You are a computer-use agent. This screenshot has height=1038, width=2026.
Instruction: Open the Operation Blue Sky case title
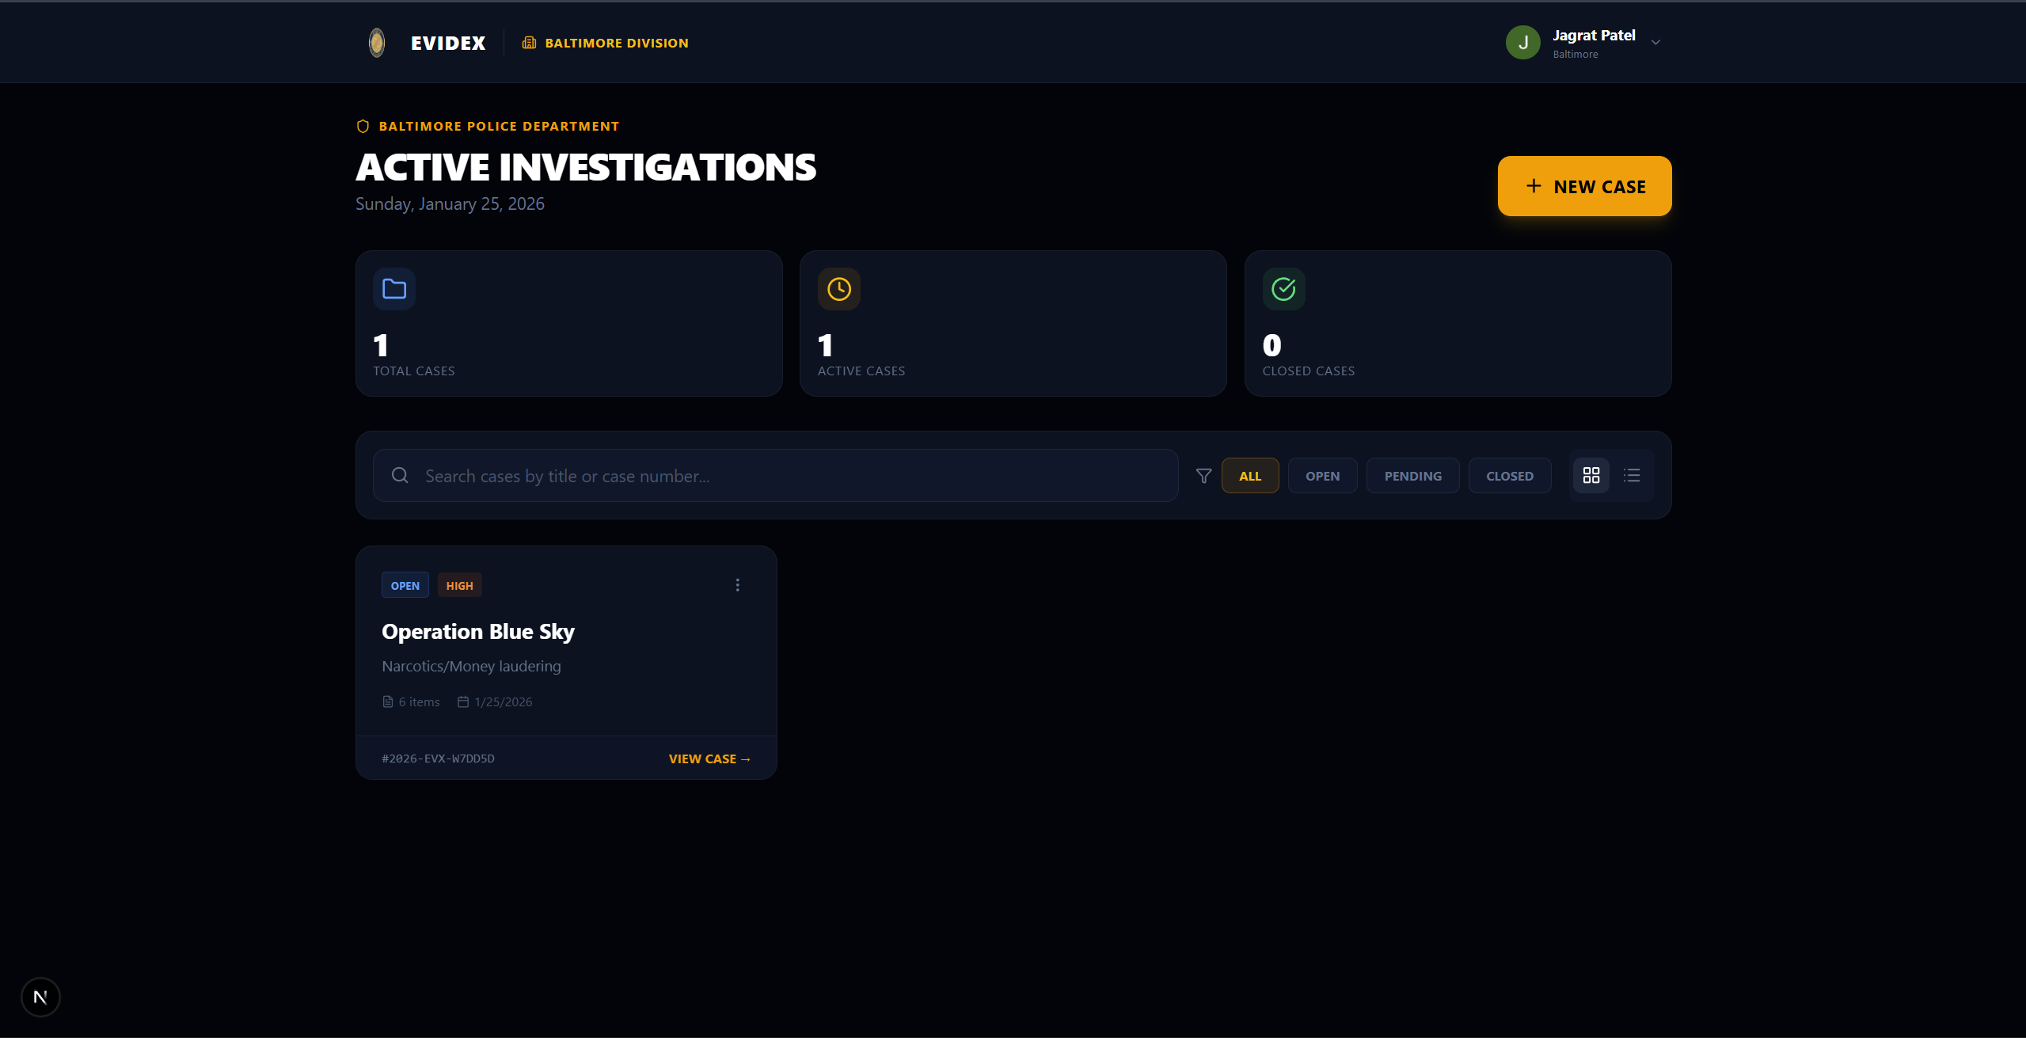tap(478, 632)
